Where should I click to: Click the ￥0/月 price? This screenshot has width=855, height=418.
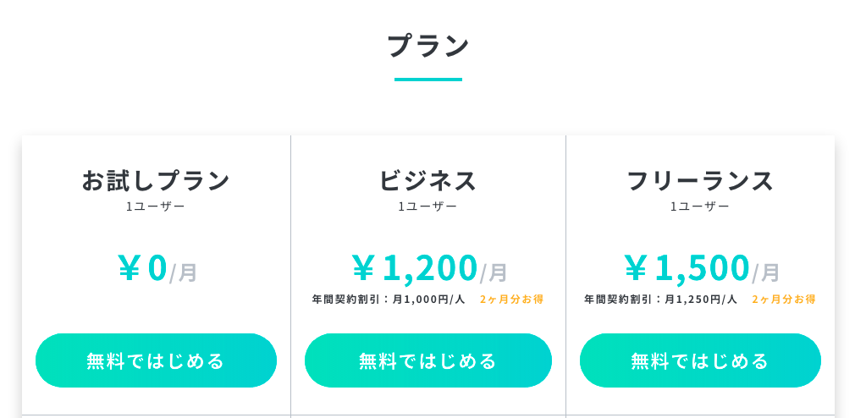click(x=157, y=268)
